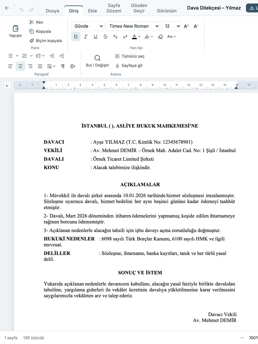
Task: Toggle strikethrough formatting
Action: [x=105, y=37]
